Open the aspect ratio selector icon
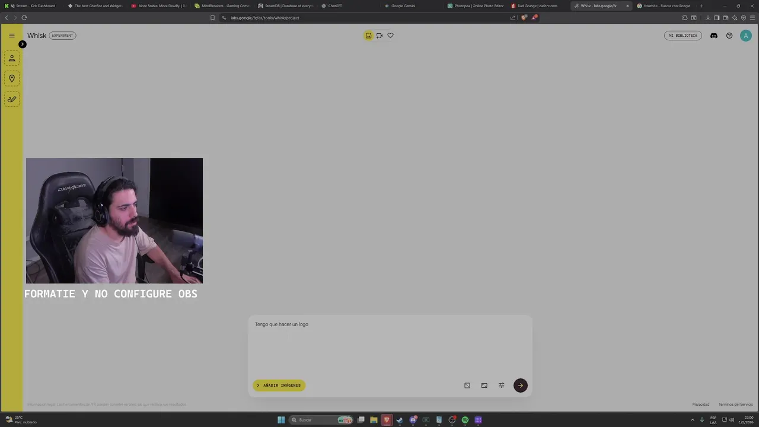 (484, 385)
